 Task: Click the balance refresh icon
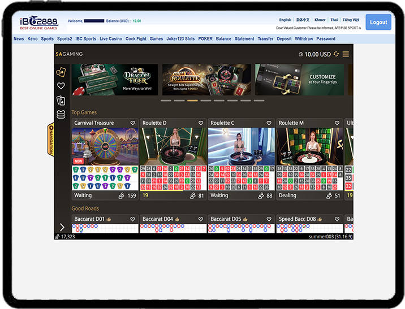(x=336, y=54)
